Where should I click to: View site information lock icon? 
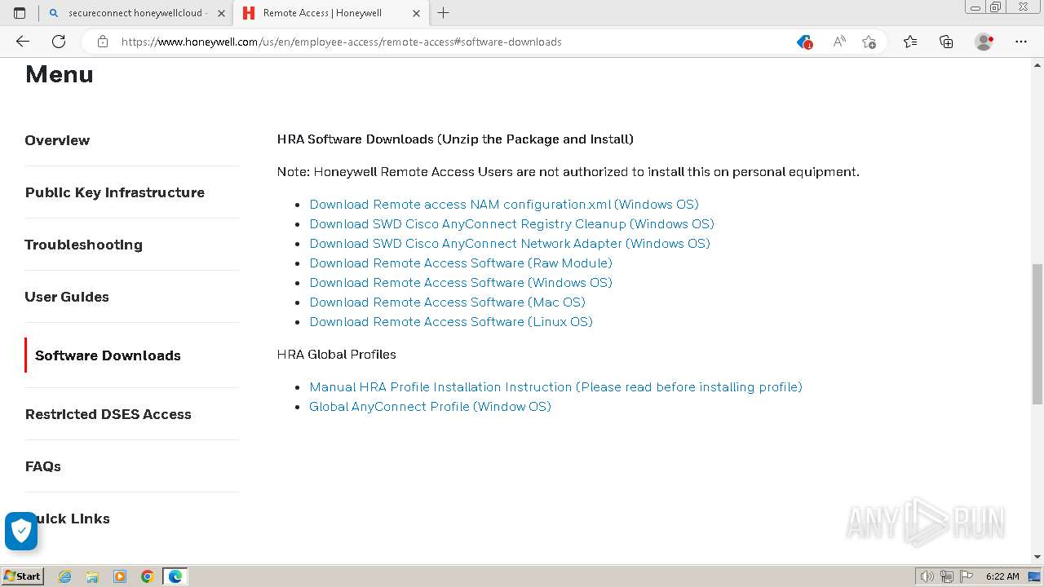[103, 42]
